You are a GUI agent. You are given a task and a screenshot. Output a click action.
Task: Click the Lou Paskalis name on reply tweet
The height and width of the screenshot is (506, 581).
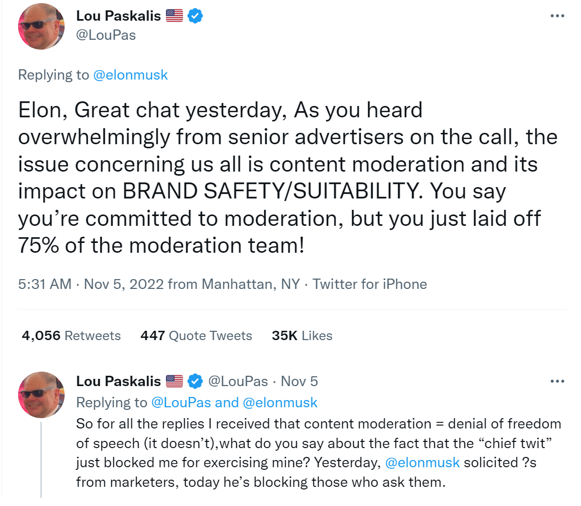point(118,381)
